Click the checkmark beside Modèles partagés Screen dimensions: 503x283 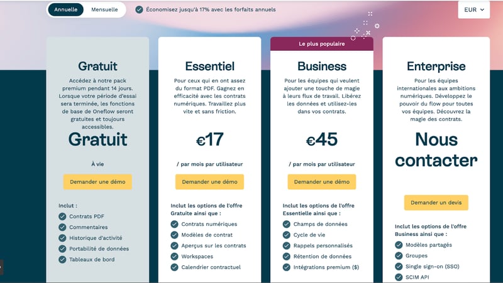(x=399, y=245)
